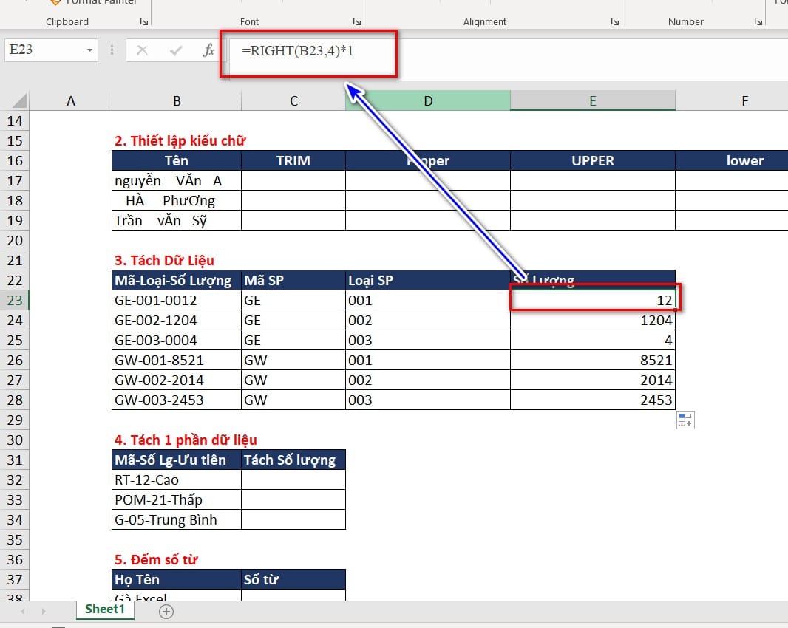This screenshot has height=628, width=788.
Task: Click into the formula bar text
Action: click(297, 51)
